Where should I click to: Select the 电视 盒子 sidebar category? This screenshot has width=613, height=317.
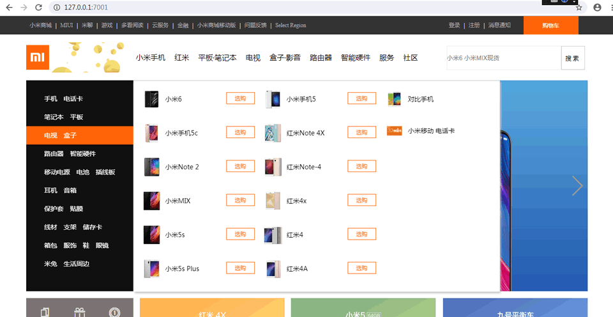click(x=80, y=135)
